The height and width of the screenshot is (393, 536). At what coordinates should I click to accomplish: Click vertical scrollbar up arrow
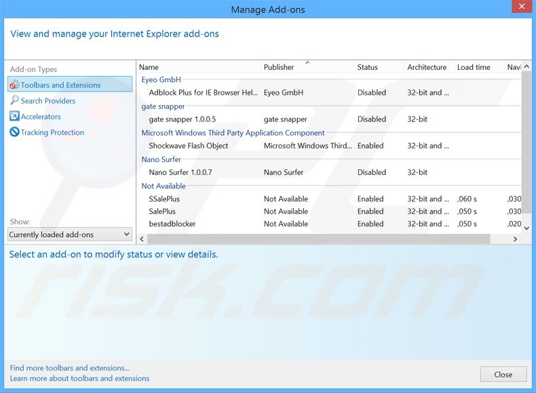click(x=527, y=66)
